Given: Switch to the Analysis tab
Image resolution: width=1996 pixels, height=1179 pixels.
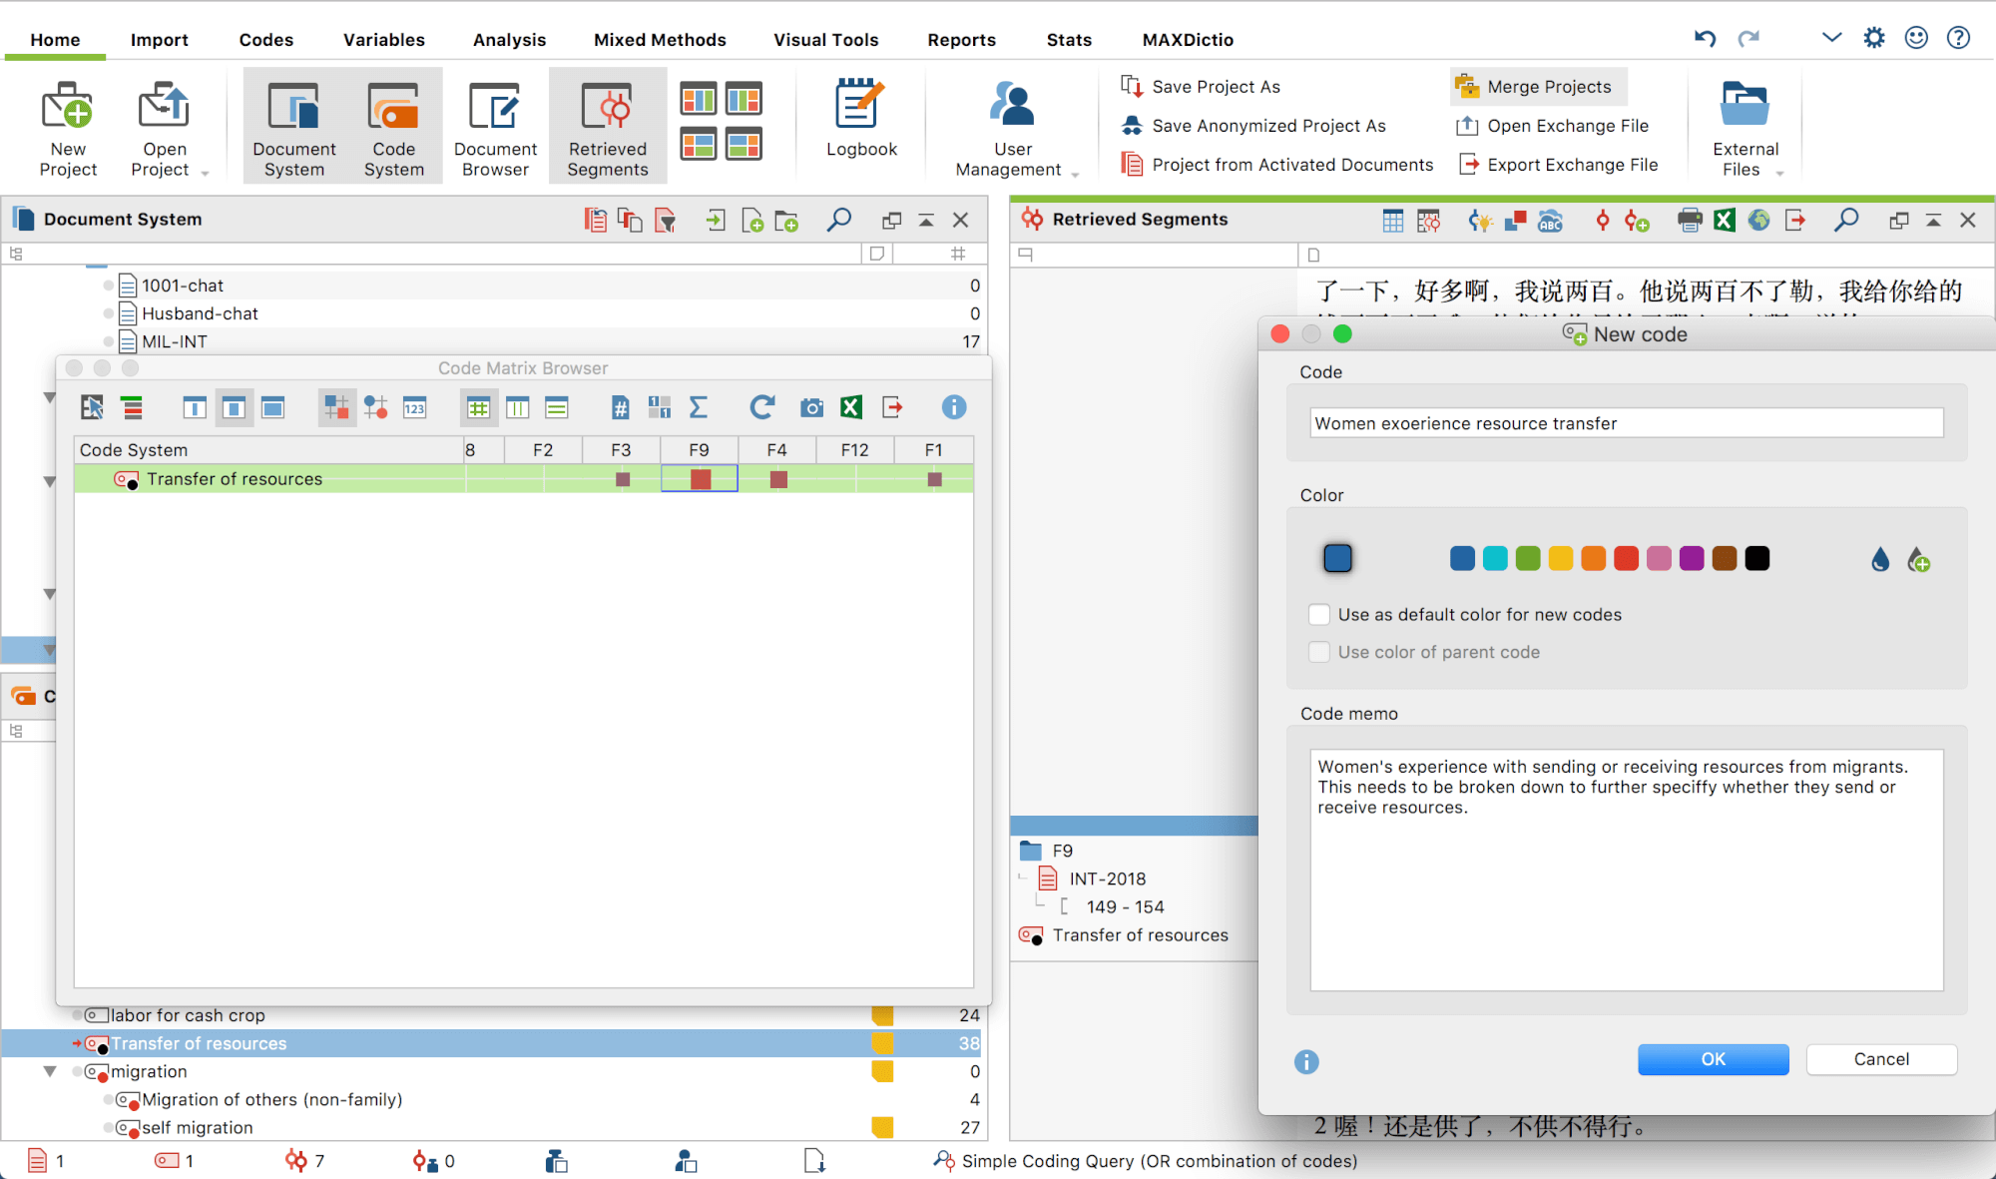Looking at the screenshot, I should [509, 40].
